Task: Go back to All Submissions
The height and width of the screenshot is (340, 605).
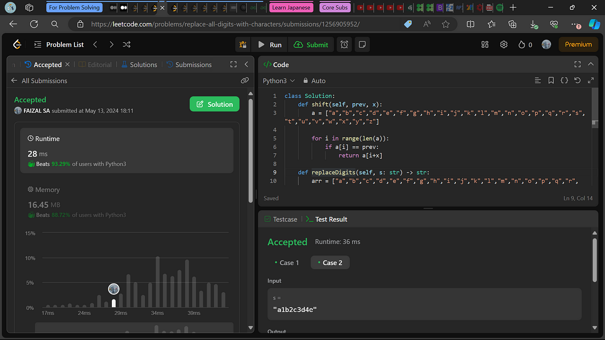Action: point(39,81)
